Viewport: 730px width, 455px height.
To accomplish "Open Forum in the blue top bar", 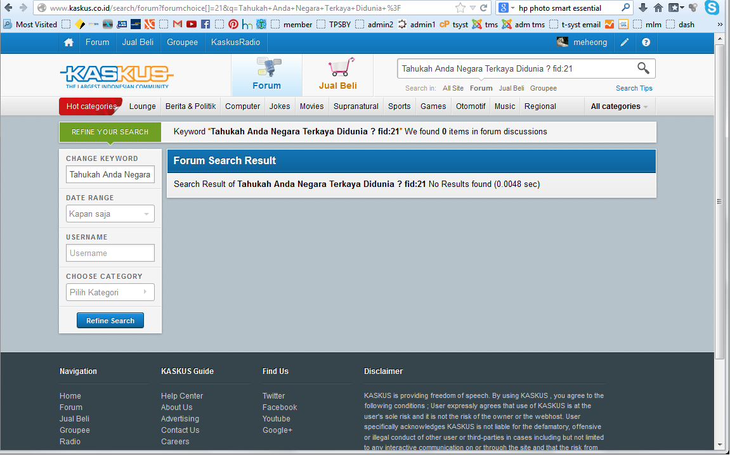I will pos(97,42).
